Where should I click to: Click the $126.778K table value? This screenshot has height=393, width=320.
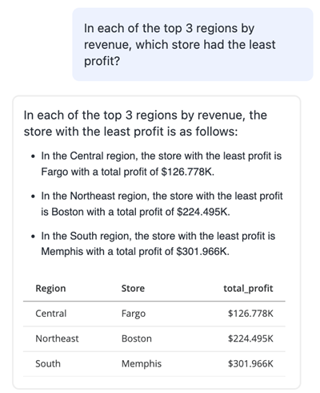[x=250, y=314]
